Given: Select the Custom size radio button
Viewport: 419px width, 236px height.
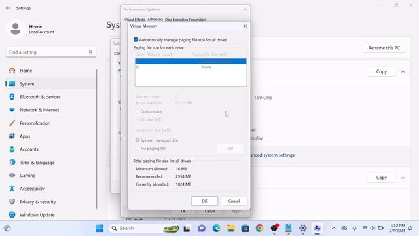Looking at the screenshot, I should pos(137,111).
